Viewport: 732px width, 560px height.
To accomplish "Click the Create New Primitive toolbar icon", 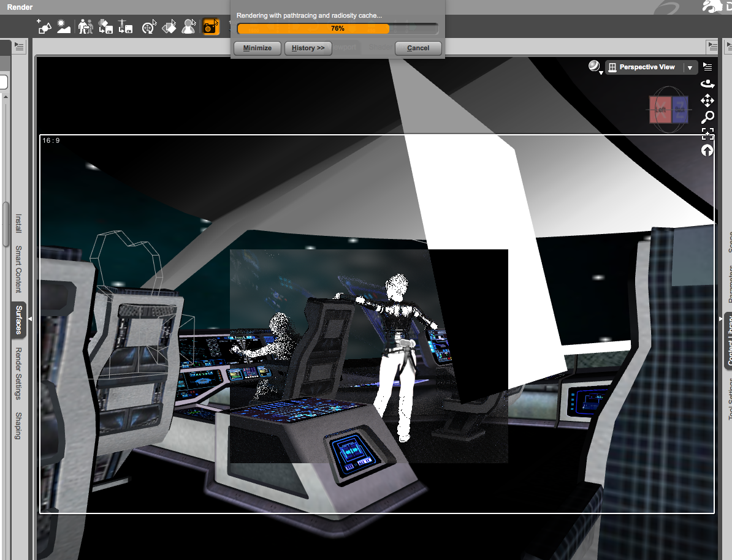I will tap(44, 26).
